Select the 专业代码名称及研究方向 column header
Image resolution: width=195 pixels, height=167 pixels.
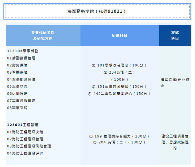pyautogui.click(x=43, y=35)
